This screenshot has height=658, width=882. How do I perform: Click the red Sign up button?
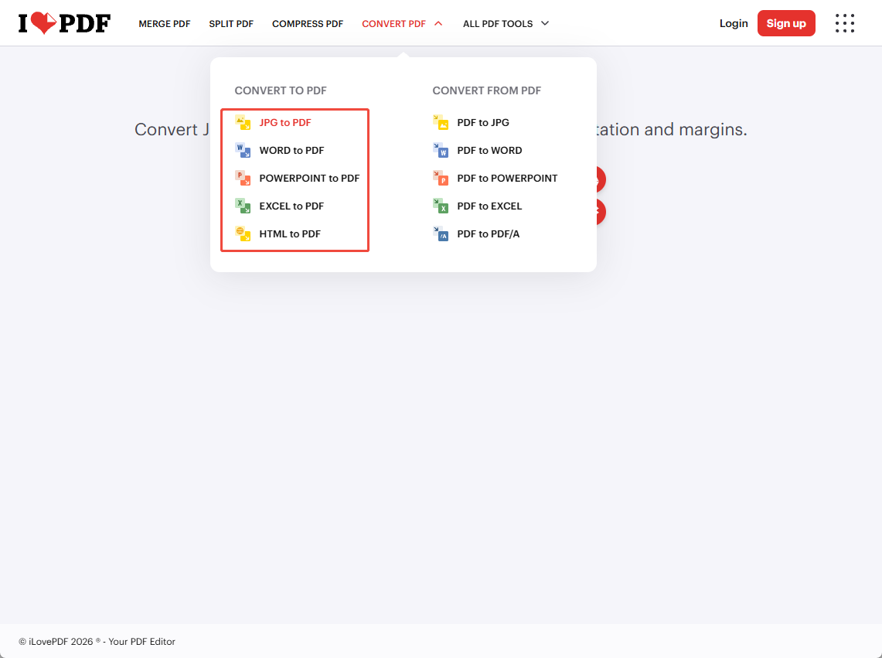pyautogui.click(x=786, y=23)
